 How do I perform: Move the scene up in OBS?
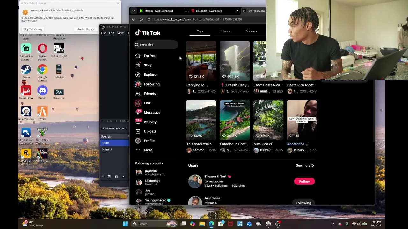tap(124, 177)
